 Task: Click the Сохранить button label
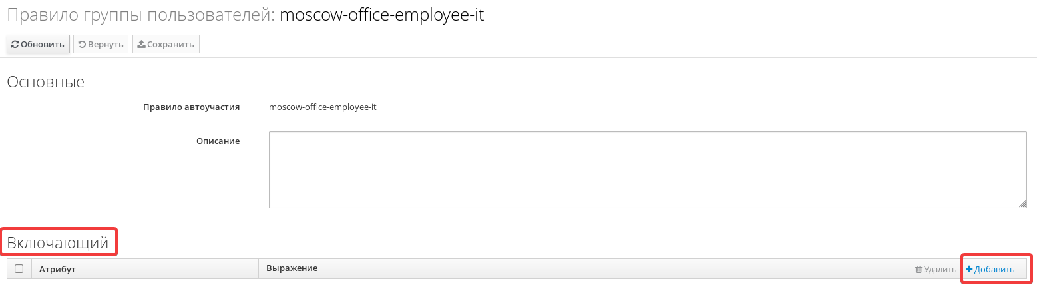[x=170, y=45]
